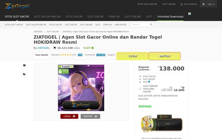Select SYAIR HK in main navigation
Screen dimensions: 222x139
(114, 17)
